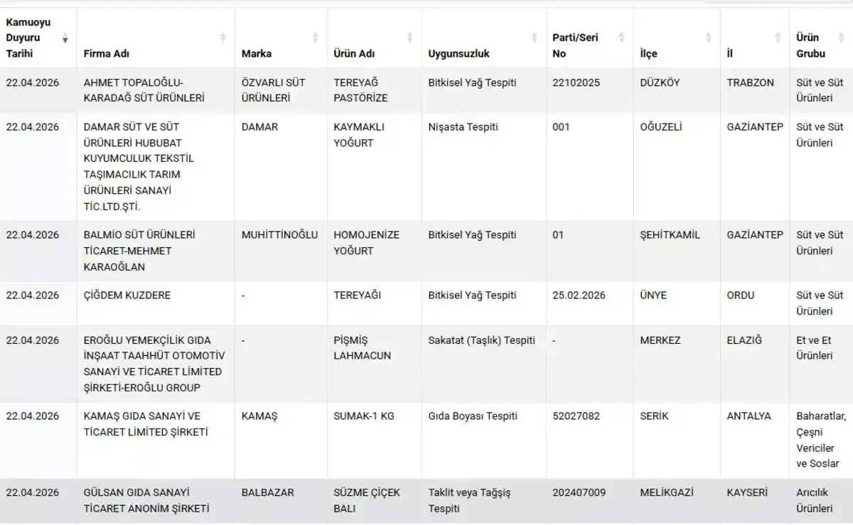Viewport: 853px width, 525px height.
Task: Select the ÜNYE district cell
Action: (x=653, y=296)
